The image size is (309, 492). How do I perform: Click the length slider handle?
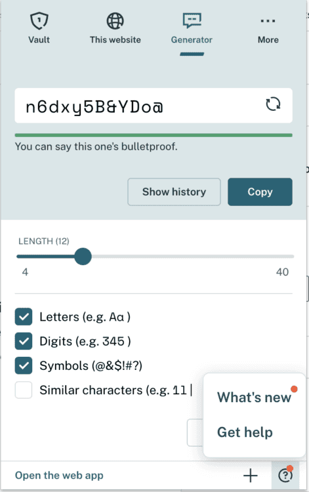(x=83, y=256)
